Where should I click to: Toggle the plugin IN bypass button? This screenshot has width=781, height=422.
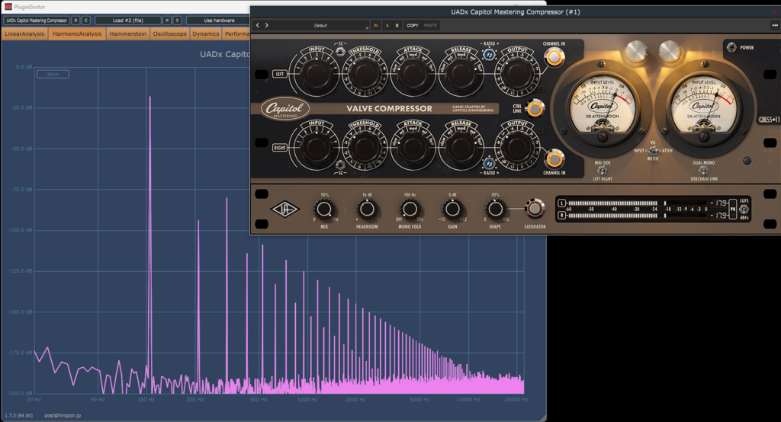click(375, 25)
